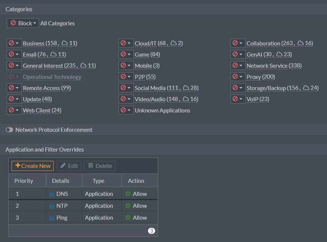The image size is (327, 242).
Task: Click the green Allow checkmark in Ping row
Action: [128, 217]
